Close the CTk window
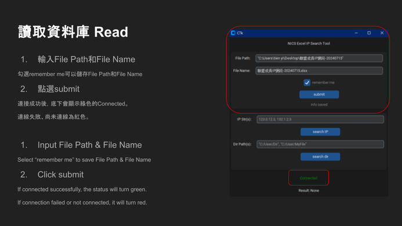The image size is (402, 226). point(382,33)
